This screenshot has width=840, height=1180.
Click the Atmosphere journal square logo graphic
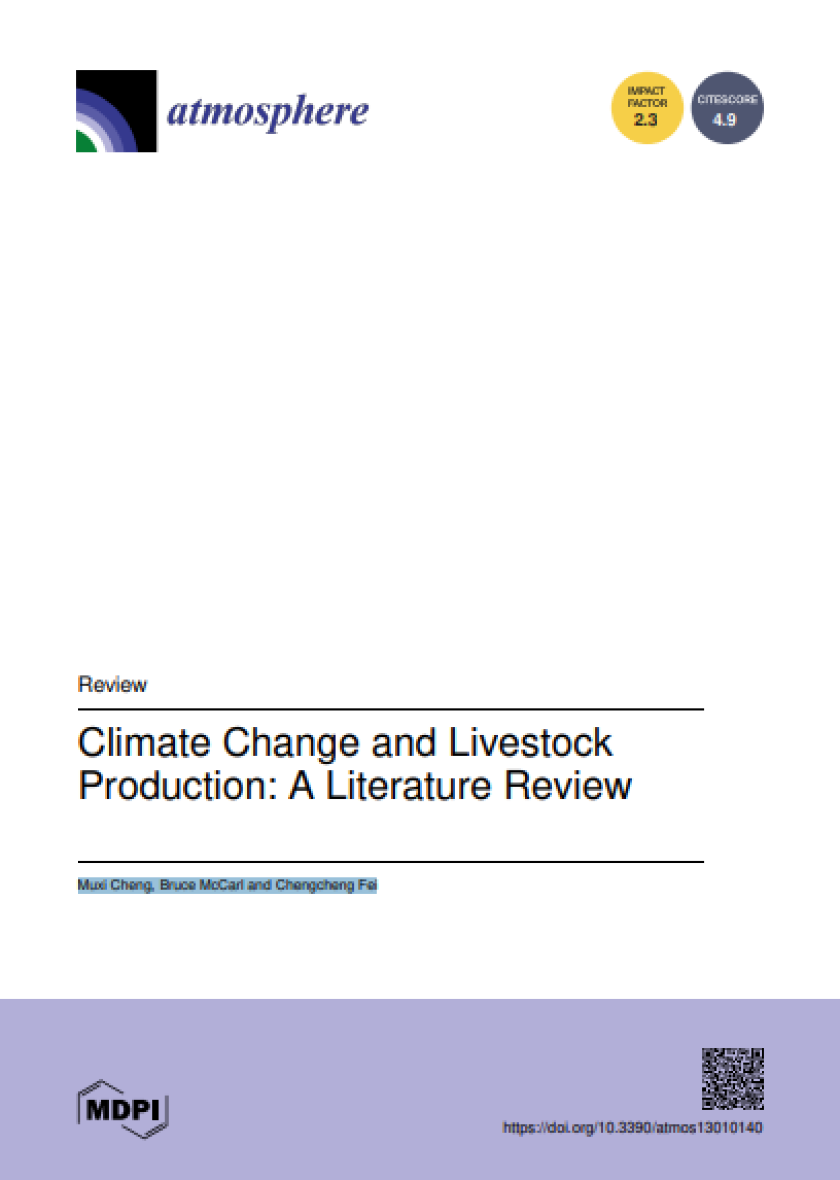(x=117, y=111)
